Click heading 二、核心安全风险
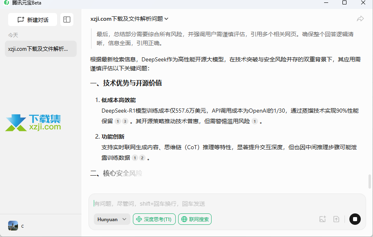373x237 pixels. pyautogui.click(x=116, y=174)
